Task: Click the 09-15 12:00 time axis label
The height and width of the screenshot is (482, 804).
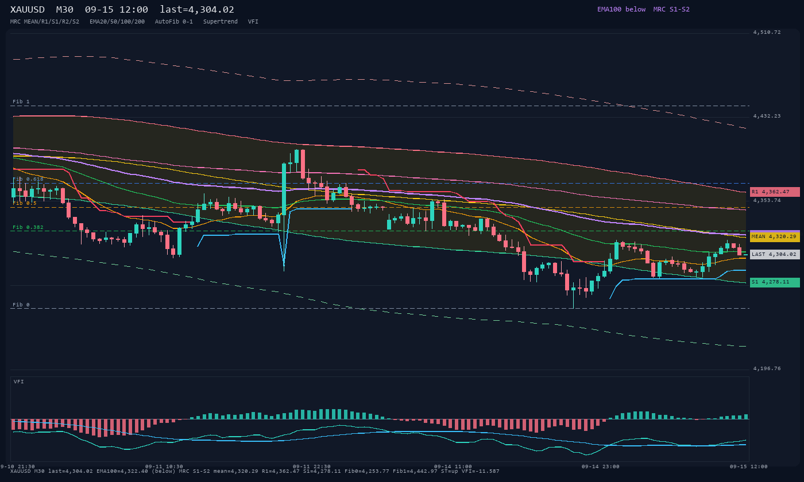Action: tap(749, 467)
